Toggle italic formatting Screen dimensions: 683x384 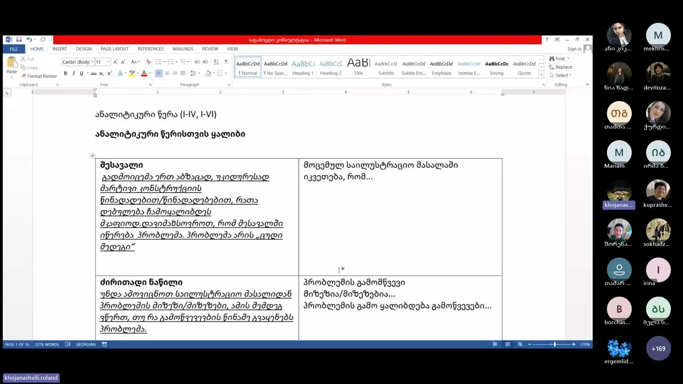(74, 74)
